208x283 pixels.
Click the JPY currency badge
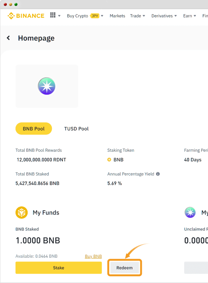coord(95,16)
